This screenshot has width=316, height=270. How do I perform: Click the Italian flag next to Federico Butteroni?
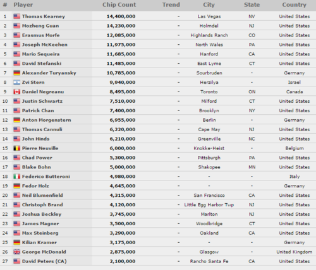(x=16, y=177)
